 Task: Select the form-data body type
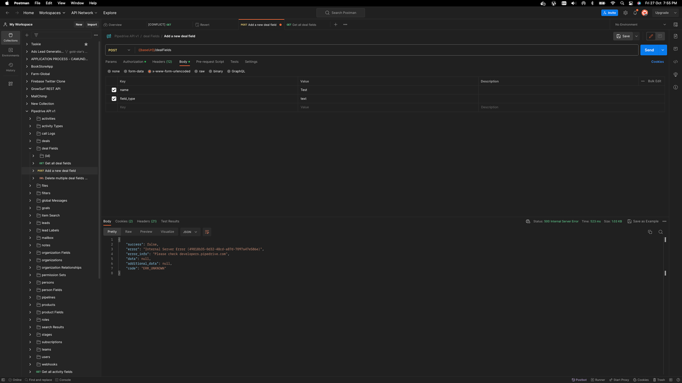[x=133, y=71]
